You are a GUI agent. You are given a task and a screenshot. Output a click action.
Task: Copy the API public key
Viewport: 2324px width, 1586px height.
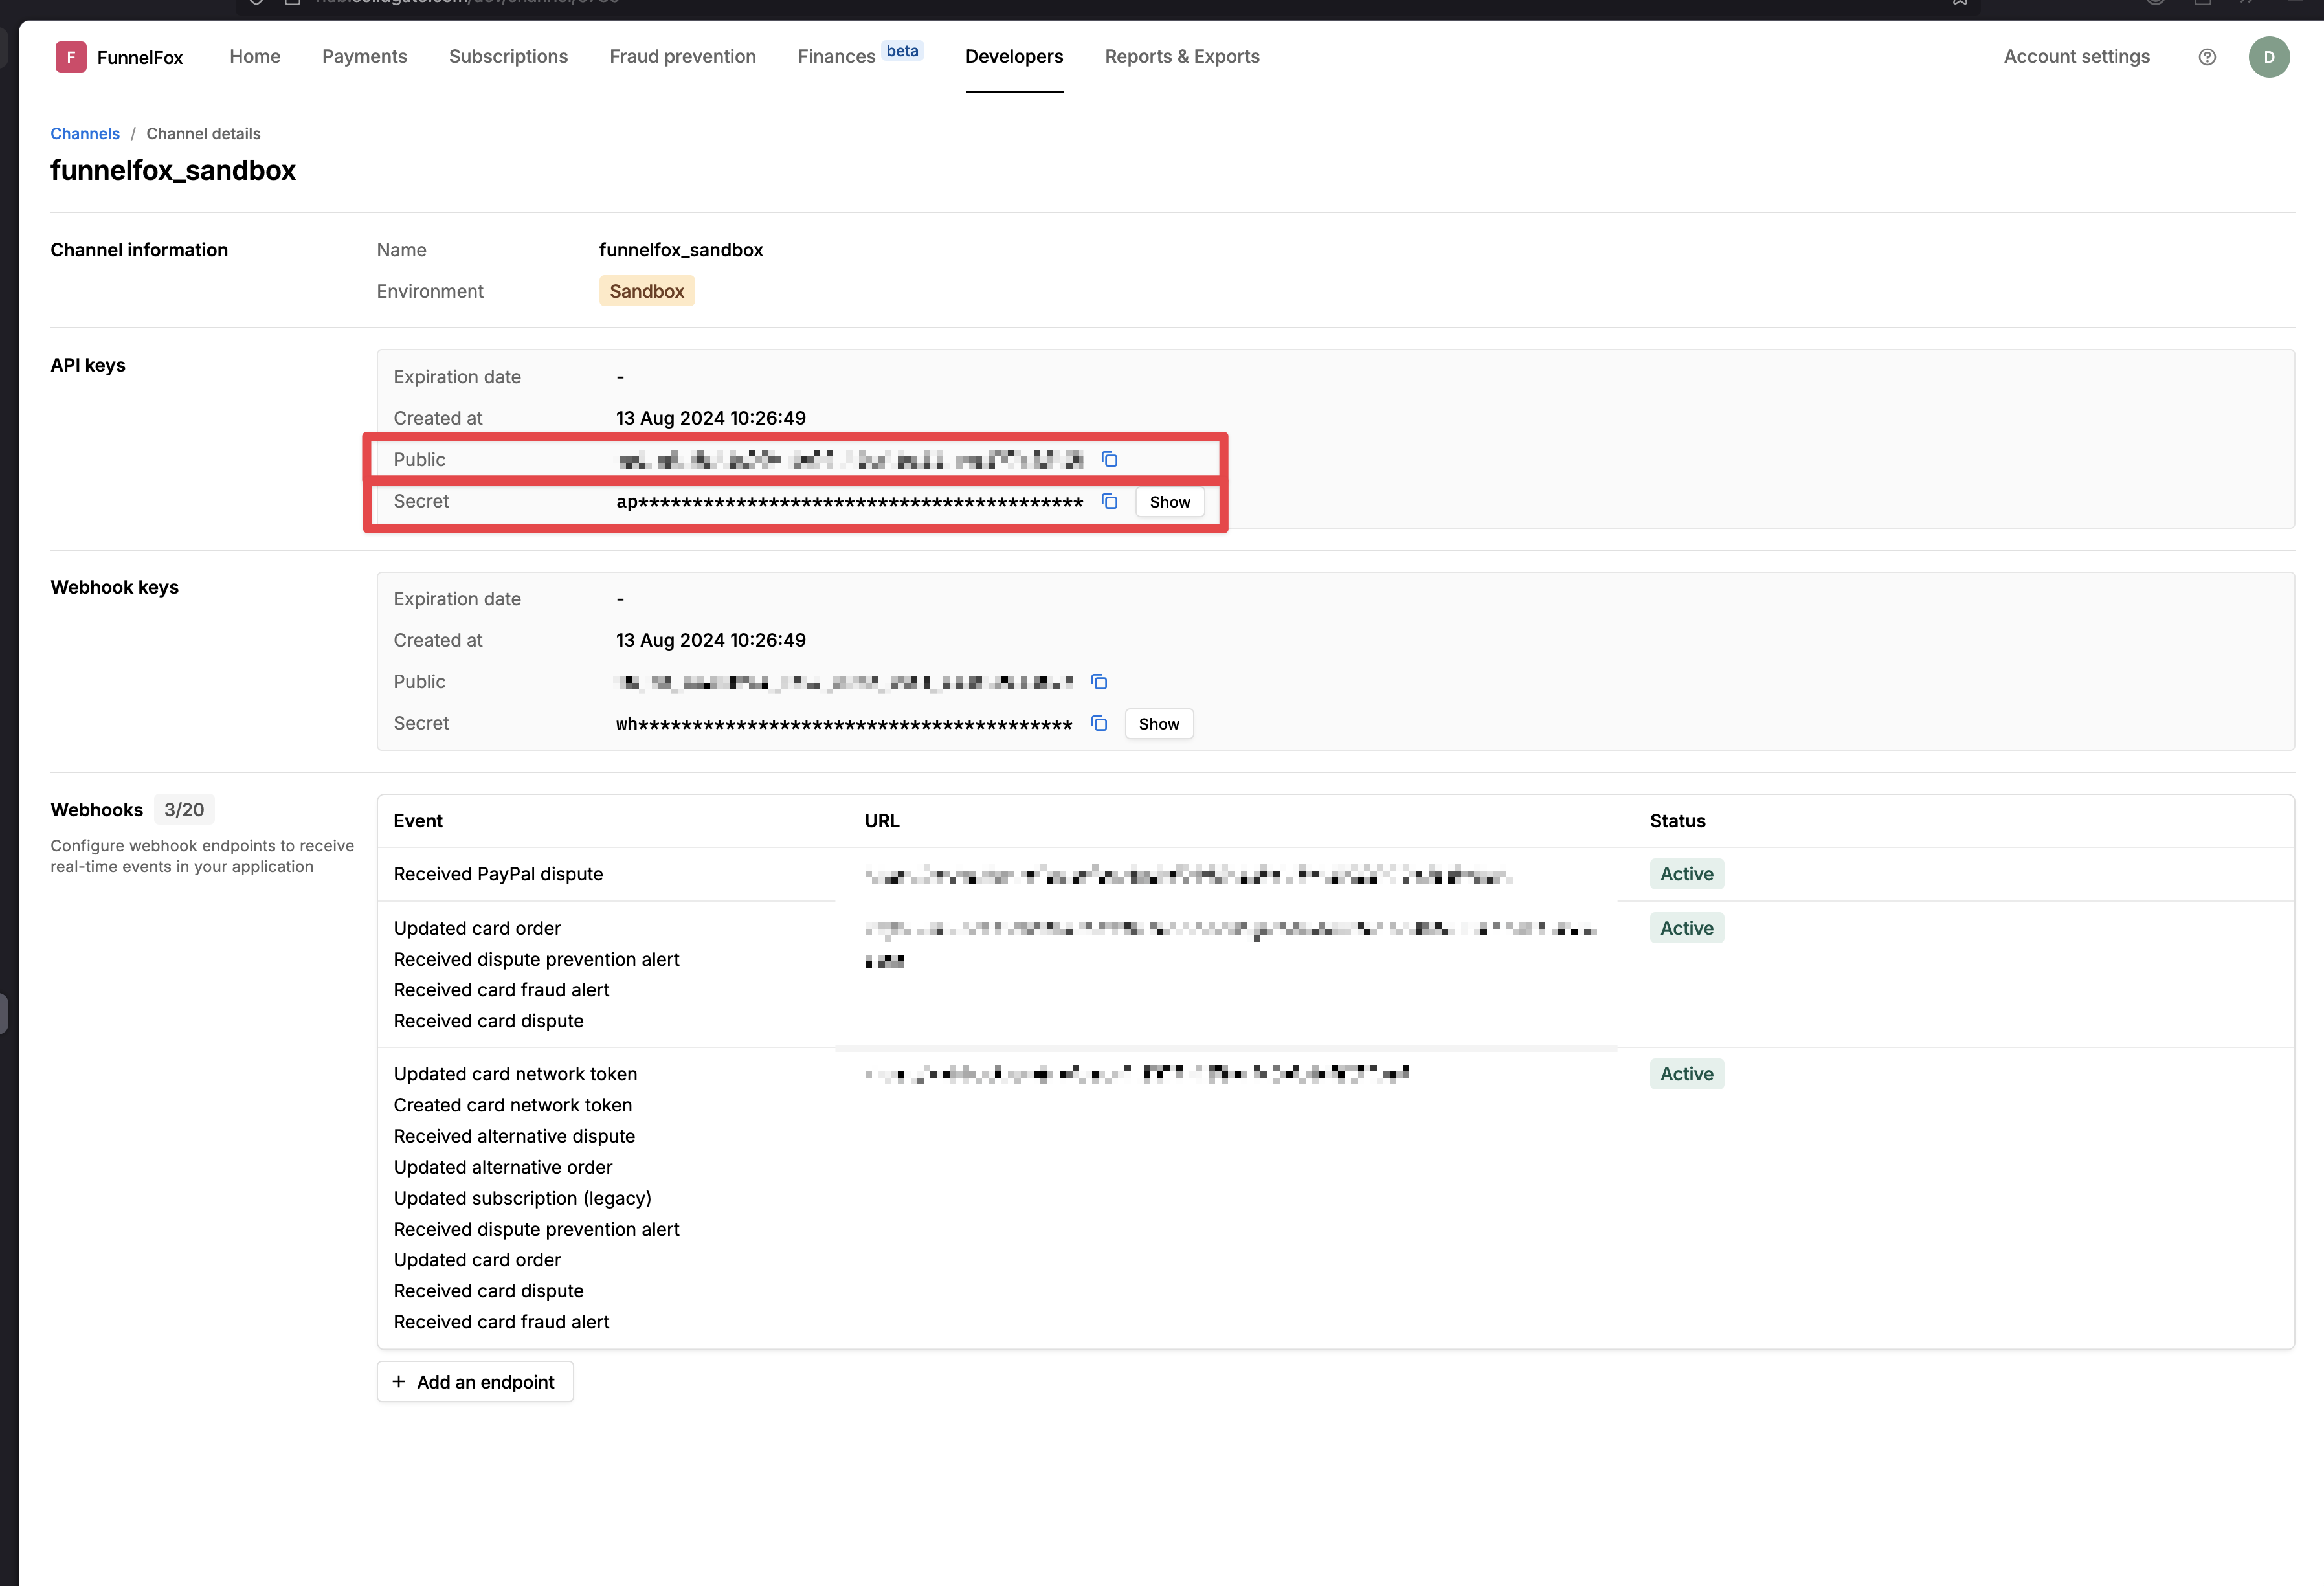click(x=1109, y=459)
